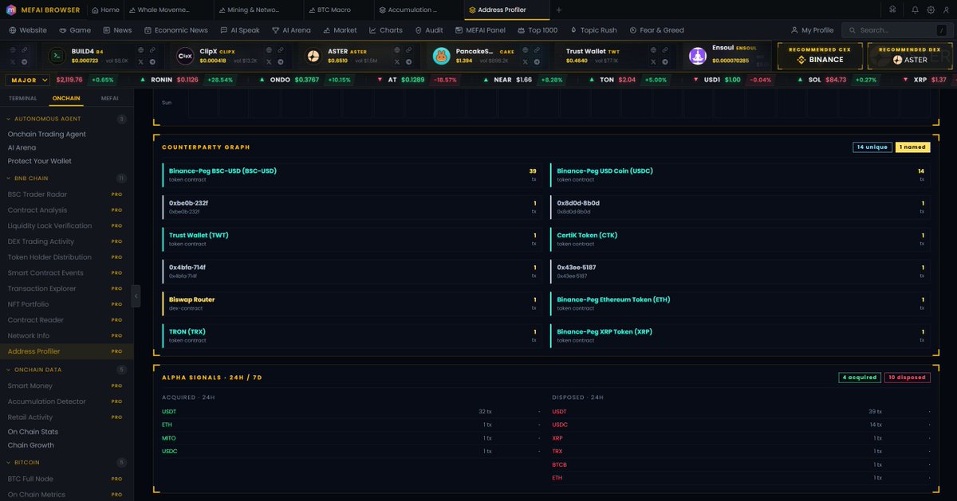The height and width of the screenshot is (501, 957).
Task: Collapse the Autonomous Agent sidebar section
Action: click(x=66, y=119)
